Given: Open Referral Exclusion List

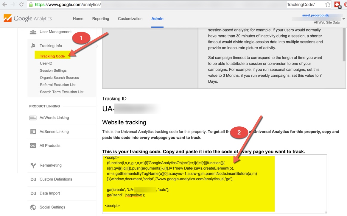Looking at the screenshot, I should tap(58, 85).
